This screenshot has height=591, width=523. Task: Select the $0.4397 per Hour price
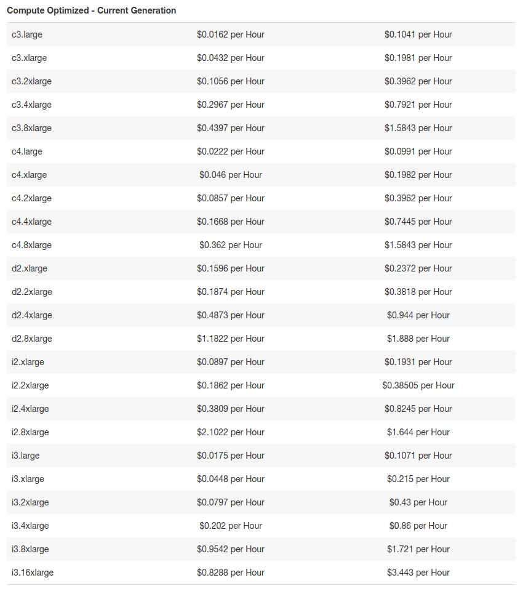click(231, 128)
